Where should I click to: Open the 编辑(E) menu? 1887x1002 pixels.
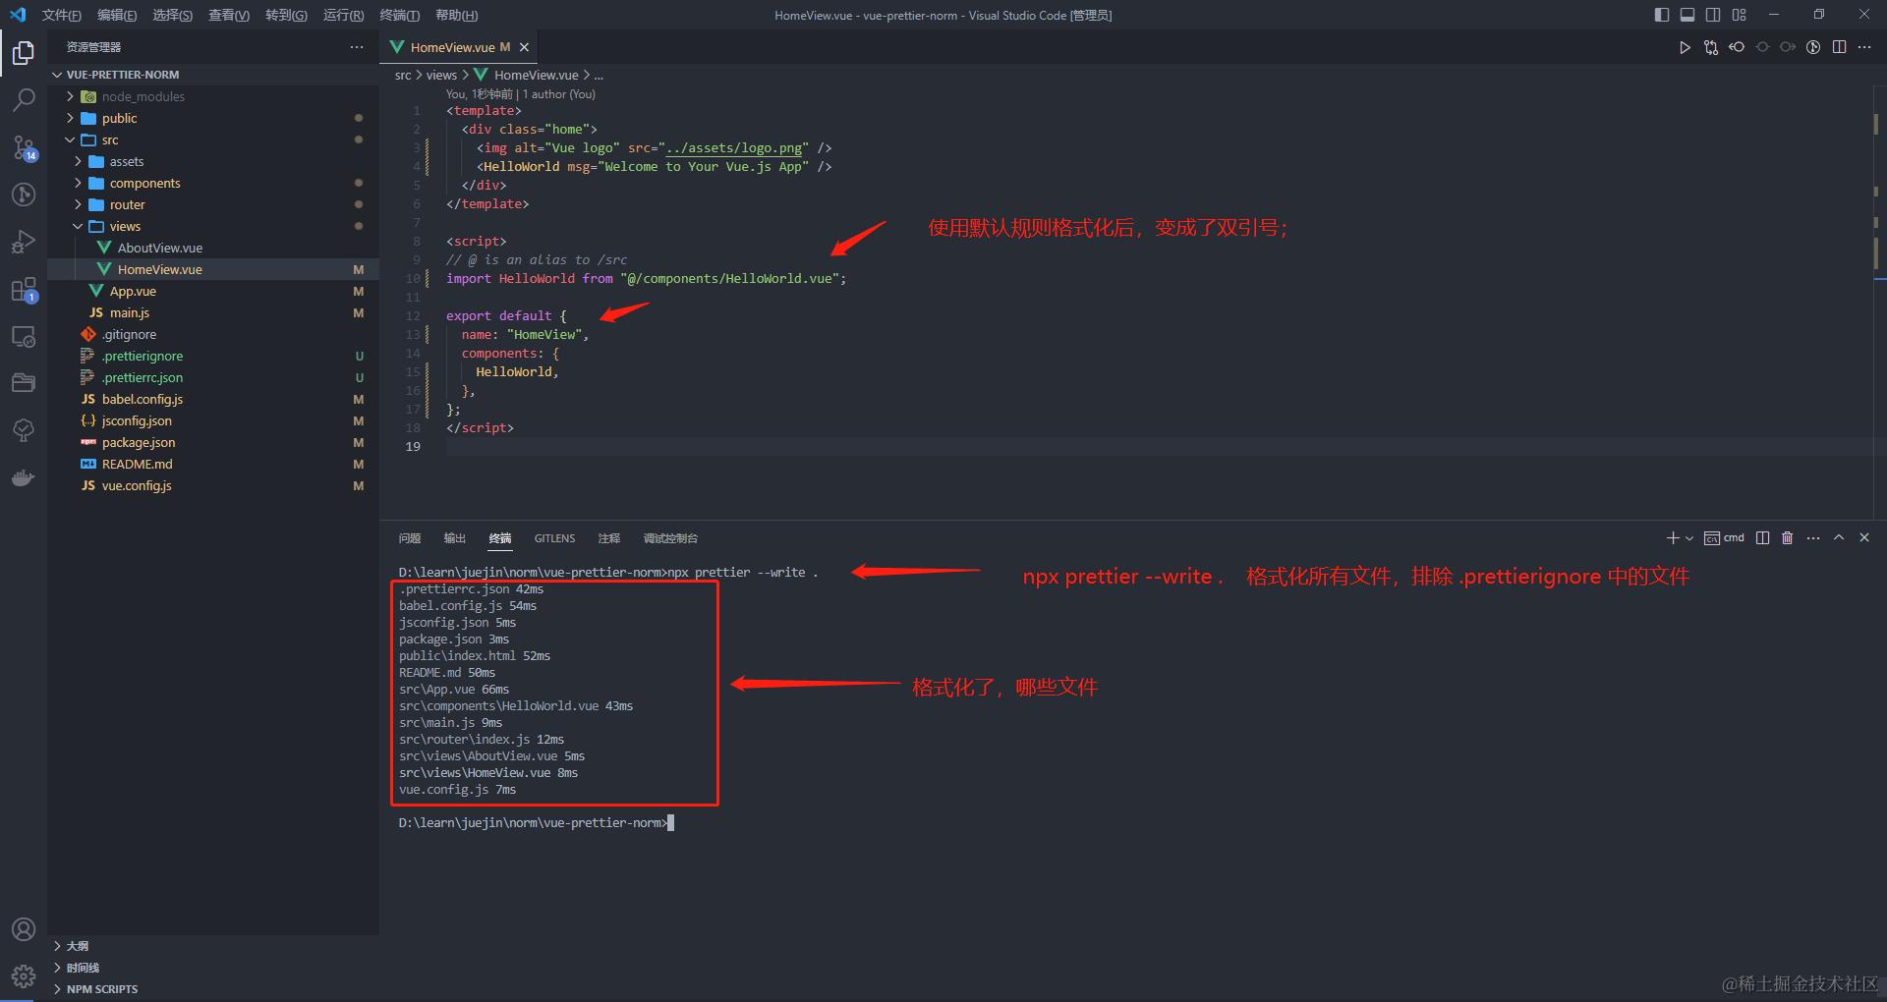117,15
